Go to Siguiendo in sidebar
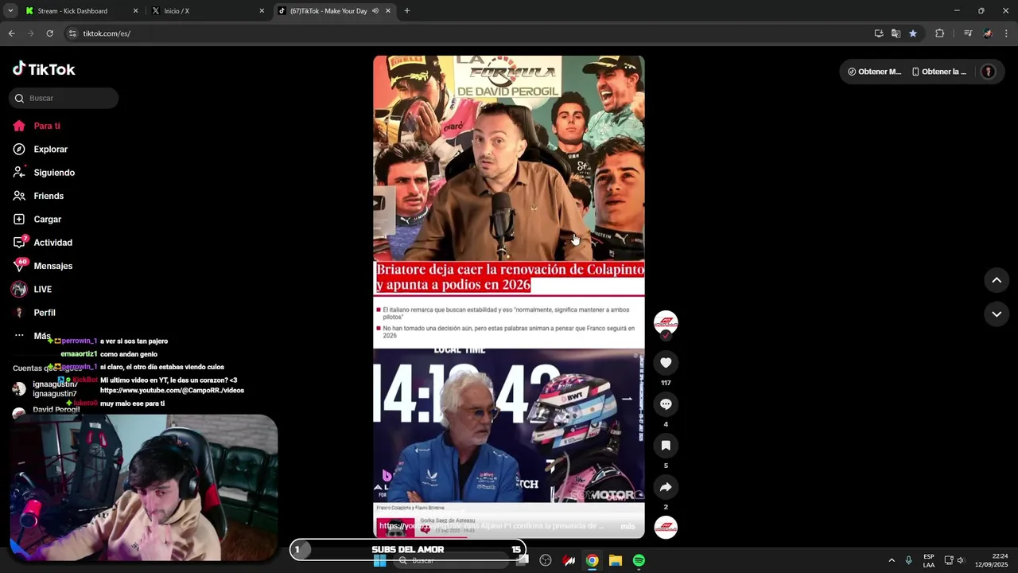Viewport: 1018px width, 573px height. (44, 173)
